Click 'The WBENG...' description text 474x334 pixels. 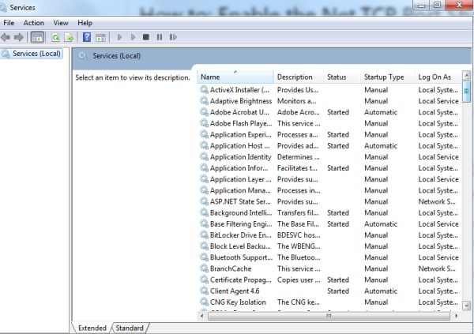tap(299, 246)
